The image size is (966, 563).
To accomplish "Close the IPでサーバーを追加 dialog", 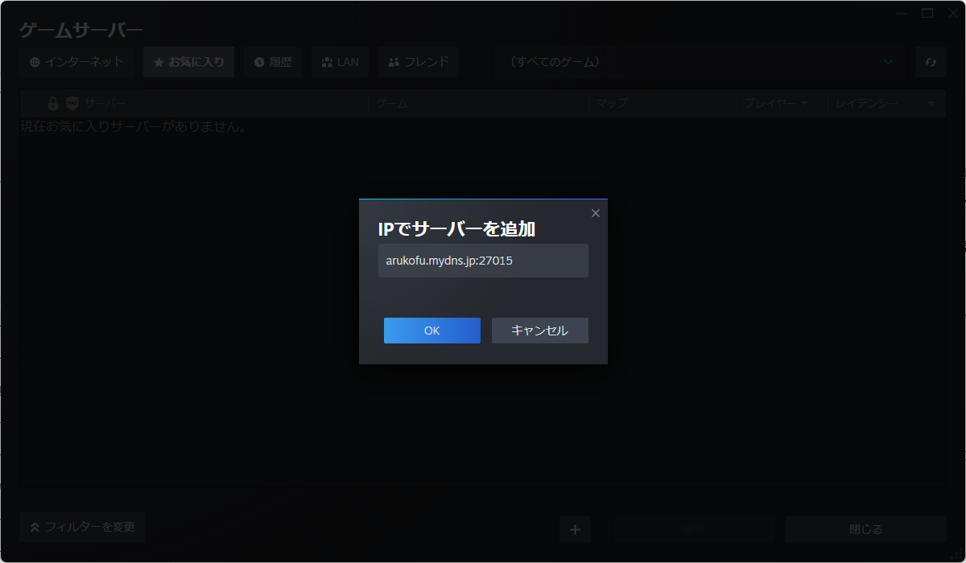I will [595, 212].
